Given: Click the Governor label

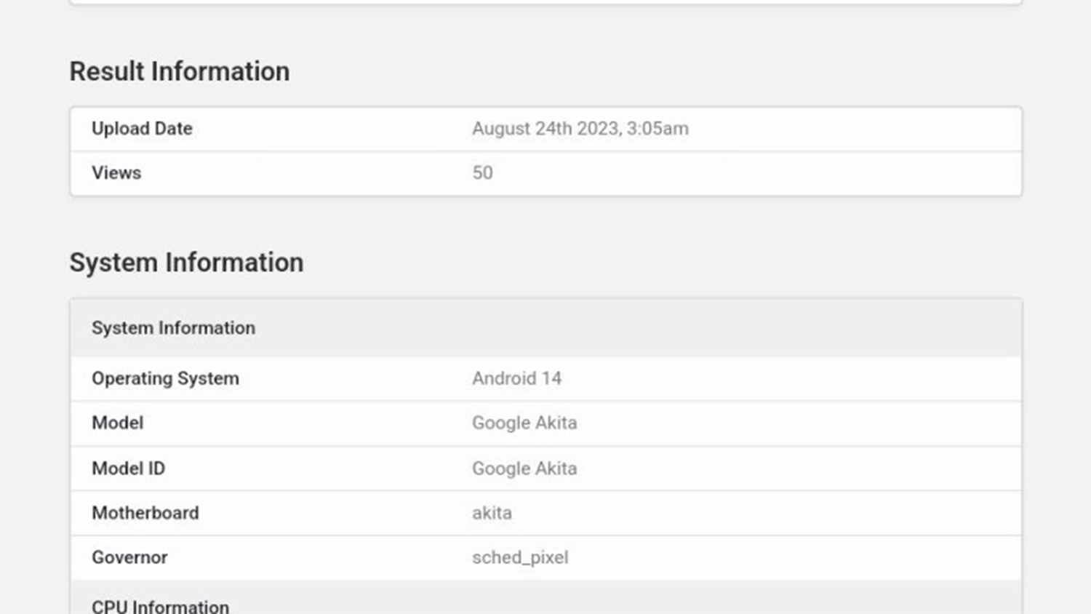Looking at the screenshot, I should [x=129, y=557].
